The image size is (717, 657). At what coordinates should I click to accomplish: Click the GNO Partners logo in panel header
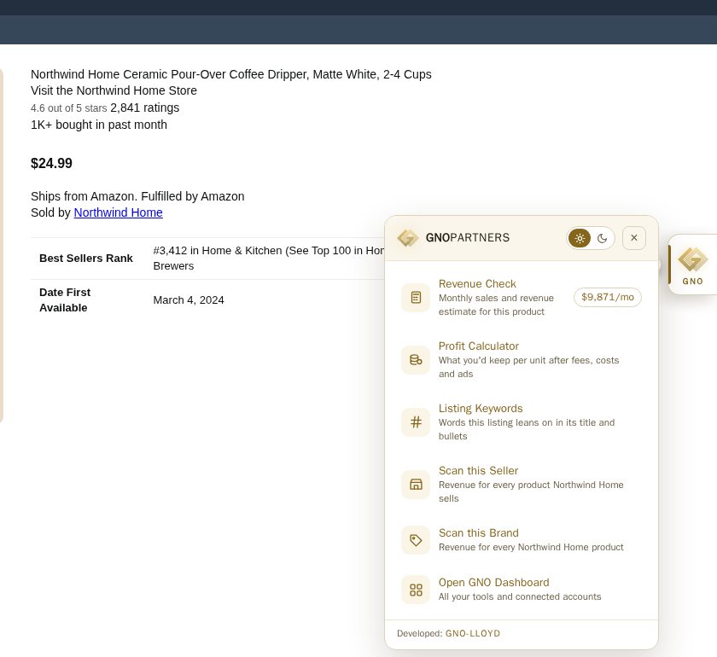tap(407, 238)
